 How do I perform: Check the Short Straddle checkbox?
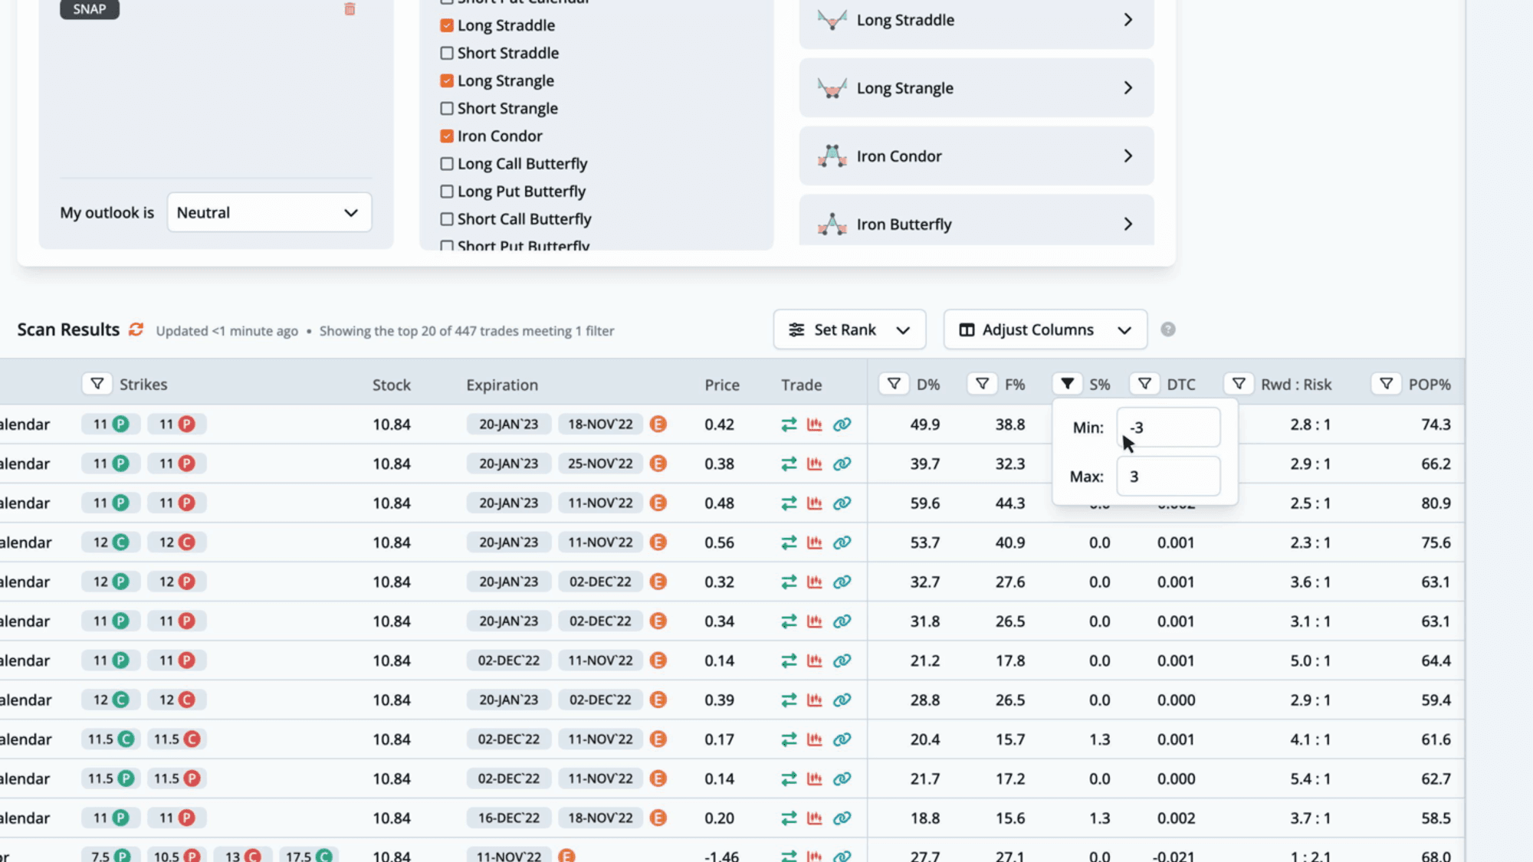point(447,53)
